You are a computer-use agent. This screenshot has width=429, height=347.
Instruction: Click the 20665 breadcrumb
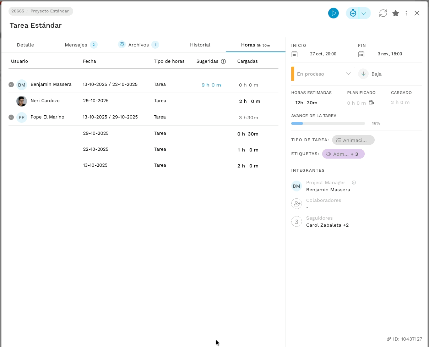pos(18,11)
